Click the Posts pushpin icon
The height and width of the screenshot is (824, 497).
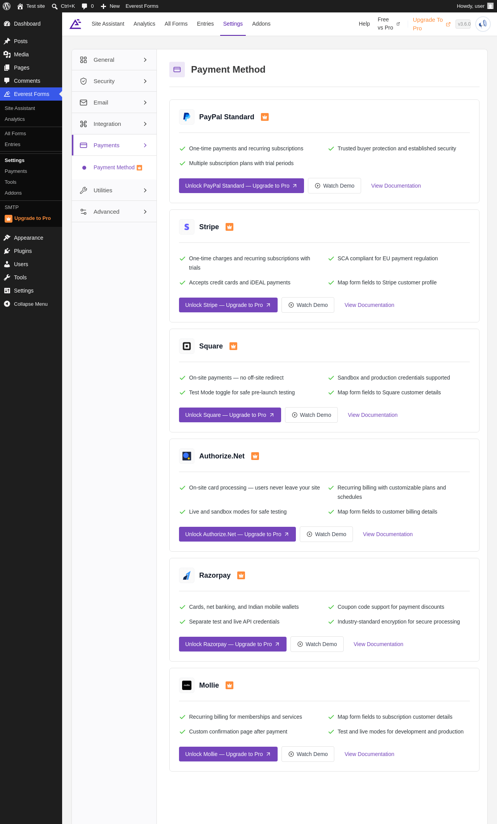pos(7,41)
